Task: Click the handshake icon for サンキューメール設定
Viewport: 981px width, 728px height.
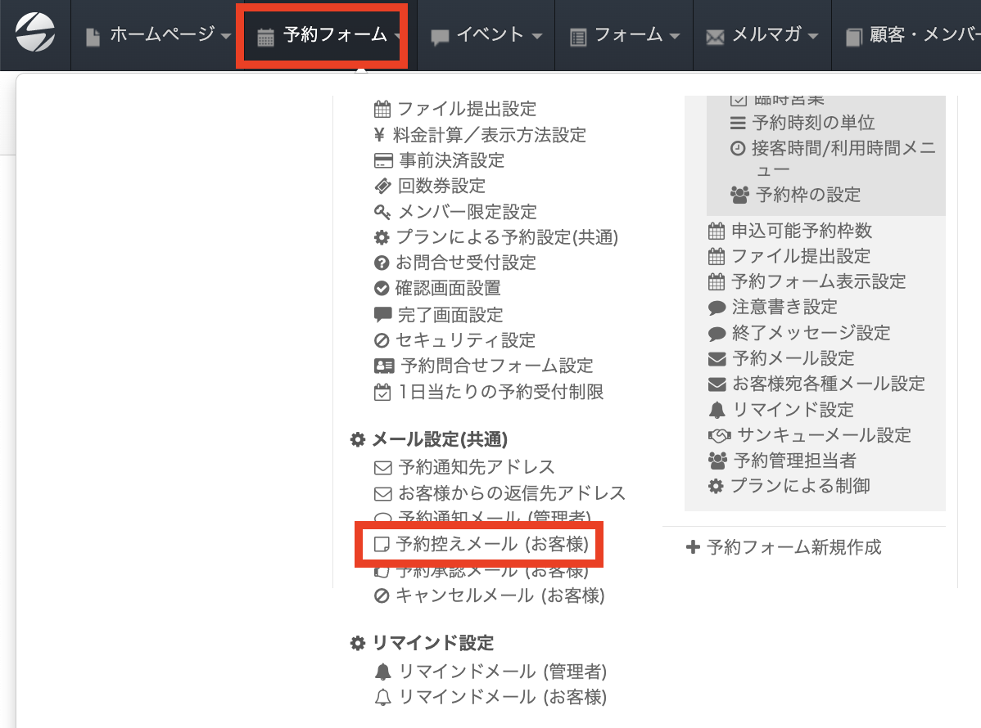Action: point(719,435)
